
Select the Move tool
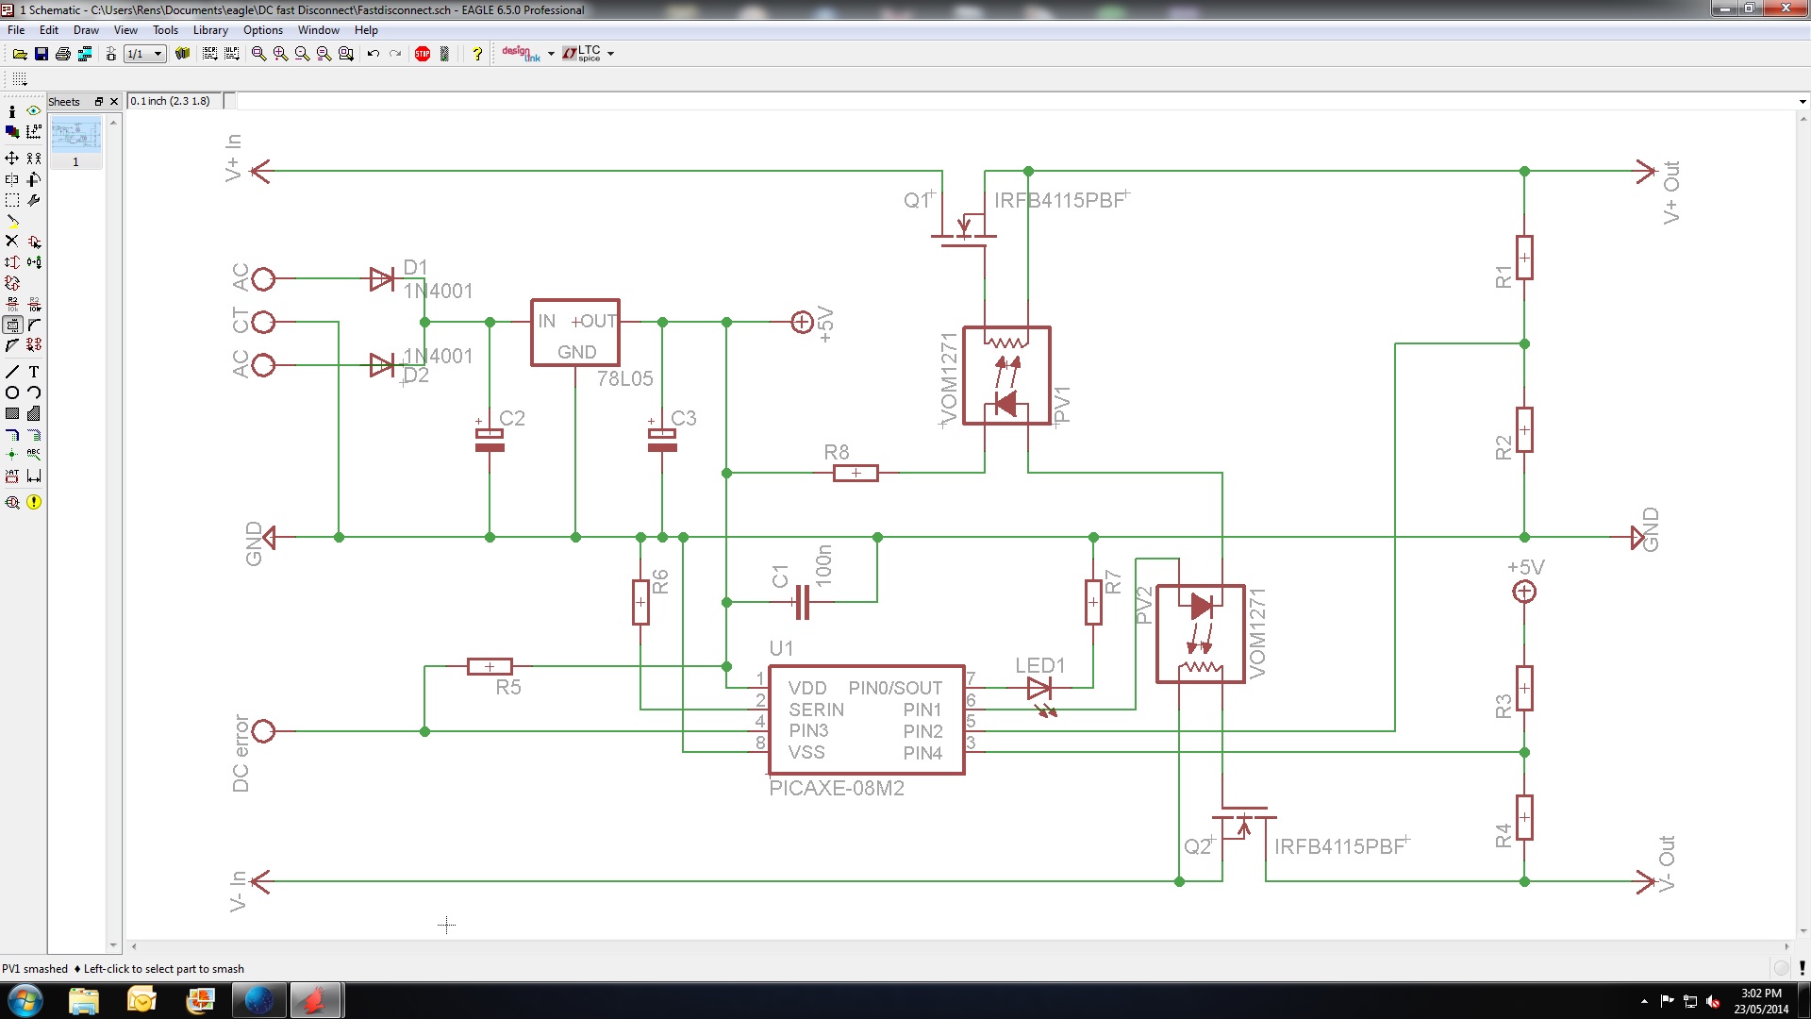12,159
